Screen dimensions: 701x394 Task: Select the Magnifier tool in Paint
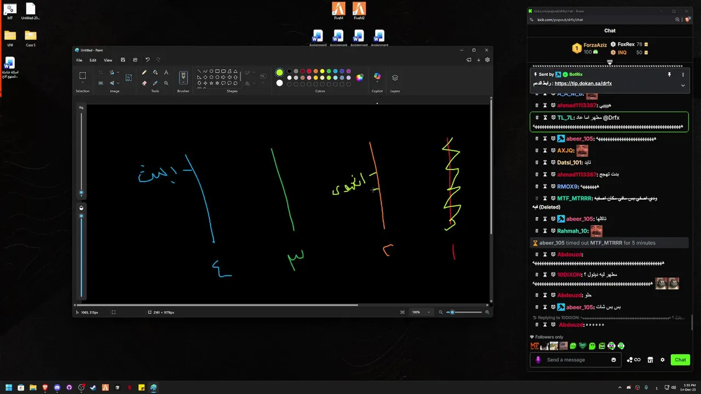[x=166, y=83]
